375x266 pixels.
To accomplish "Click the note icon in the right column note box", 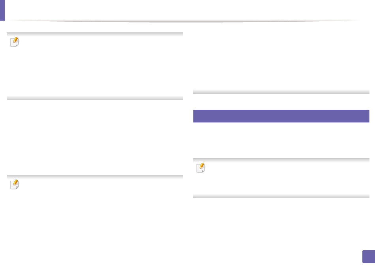I will click(201, 168).
